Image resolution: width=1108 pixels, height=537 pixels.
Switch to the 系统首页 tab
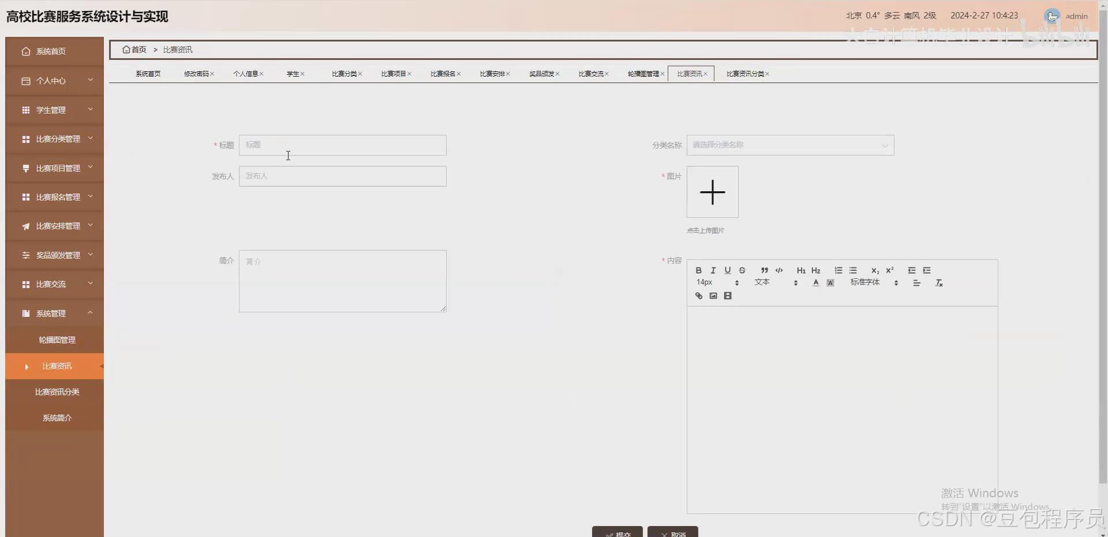click(x=148, y=74)
